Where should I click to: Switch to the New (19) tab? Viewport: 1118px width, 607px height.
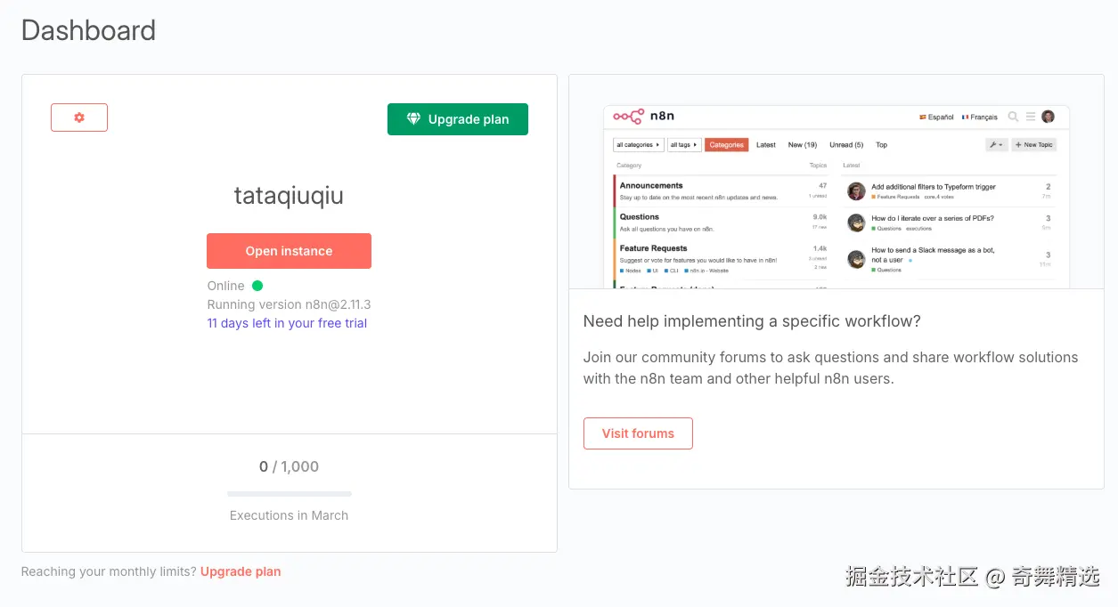point(802,145)
